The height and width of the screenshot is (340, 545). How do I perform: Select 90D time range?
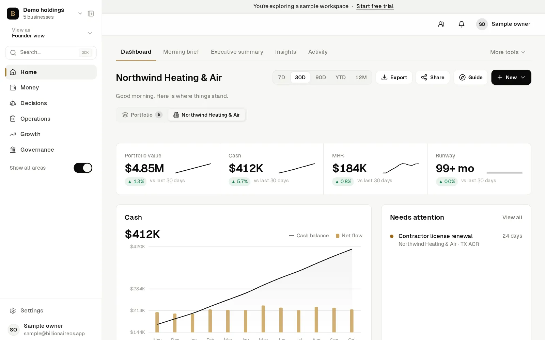point(321,78)
